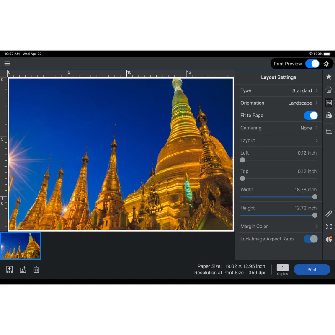The height and width of the screenshot is (335, 335).
Task: Click the full screen expand icon
Action: (x=329, y=227)
